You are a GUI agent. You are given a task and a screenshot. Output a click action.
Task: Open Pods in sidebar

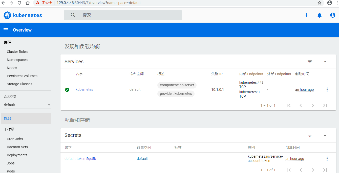pos(11,171)
